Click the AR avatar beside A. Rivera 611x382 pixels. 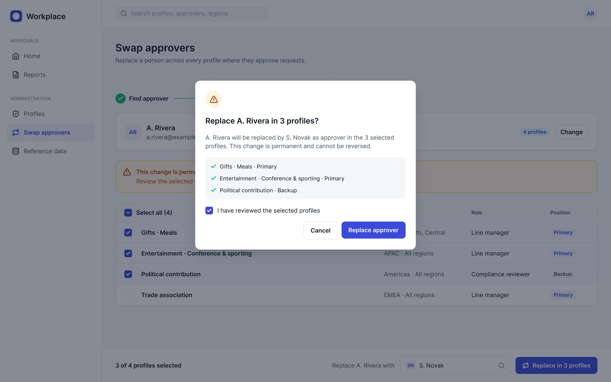point(133,132)
